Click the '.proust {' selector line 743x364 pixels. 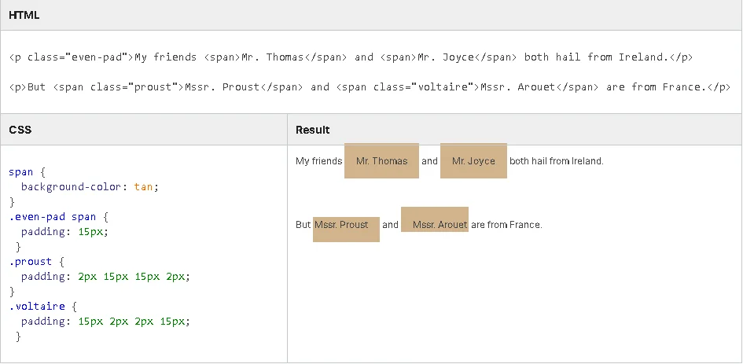36,262
